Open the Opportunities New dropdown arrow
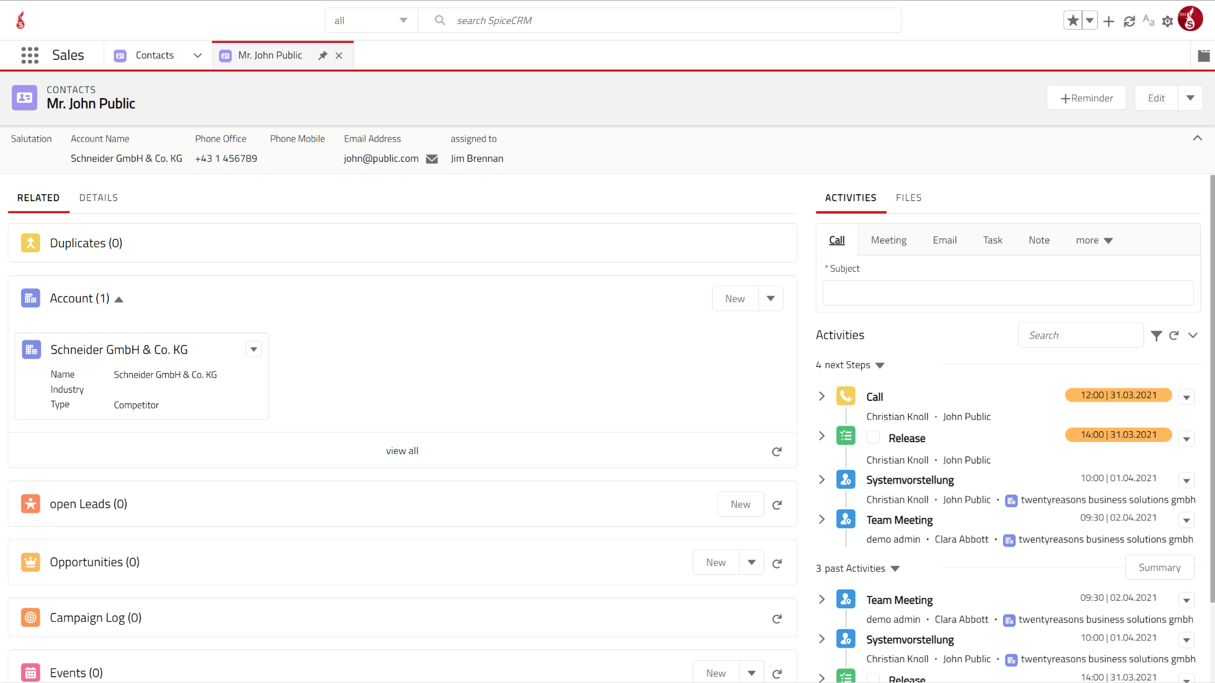Screen dimensions: 1215x683 click(752, 562)
